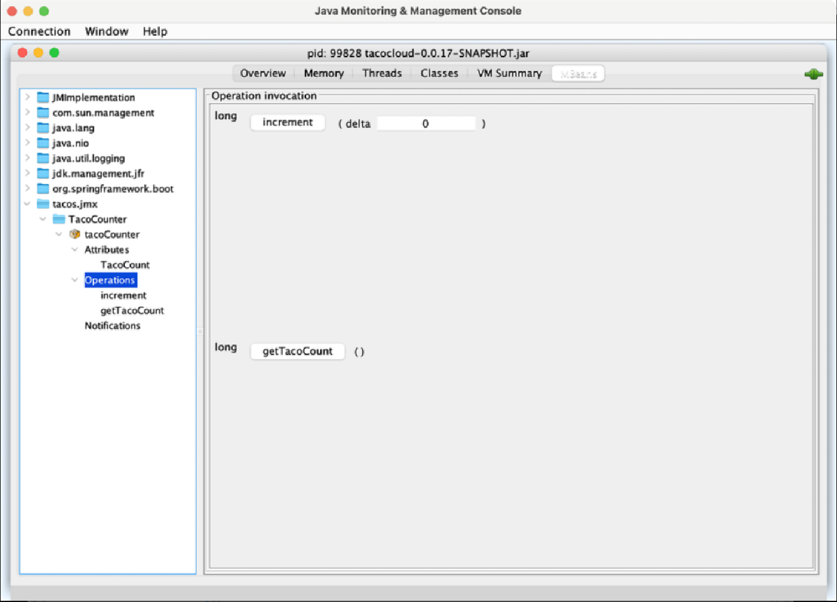This screenshot has height=602, width=837.
Task: Select the Operations tree node
Action: 110,280
